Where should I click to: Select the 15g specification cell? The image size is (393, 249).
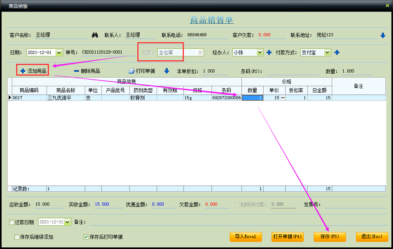(198, 98)
